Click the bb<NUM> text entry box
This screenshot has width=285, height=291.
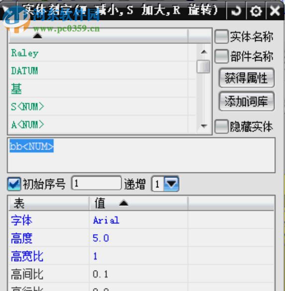[141, 155]
